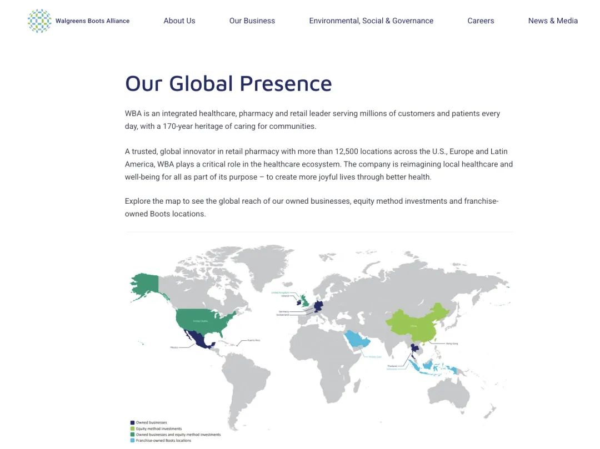600x449 pixels.
Task: Click China on the world map
Action: (414, 325)
